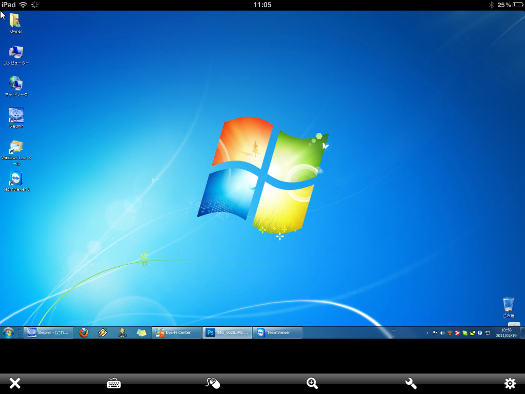Click the green checkmark tray icon

465,333
